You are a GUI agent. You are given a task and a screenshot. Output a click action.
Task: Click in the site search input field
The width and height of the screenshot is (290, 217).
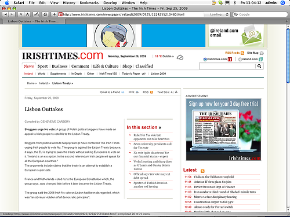227,66
